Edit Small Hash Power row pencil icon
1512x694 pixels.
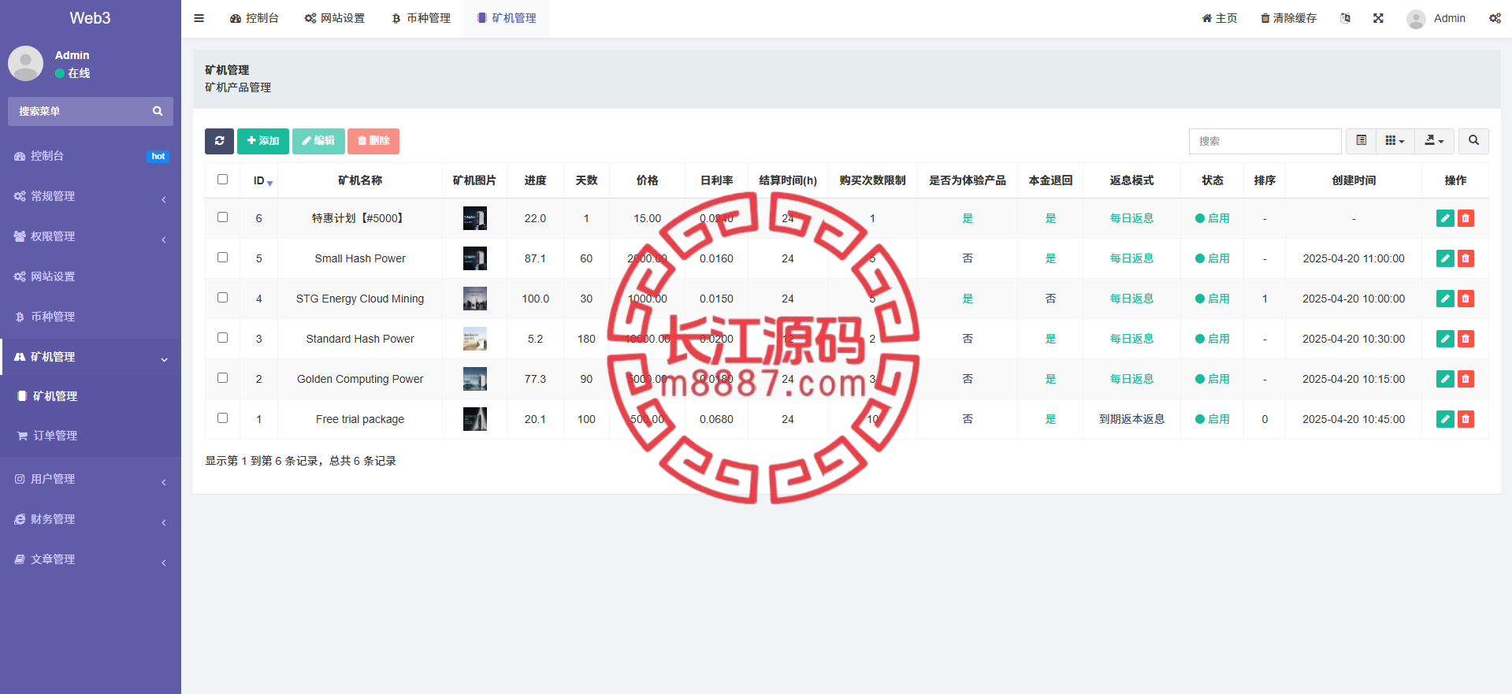tap(1445, 258)
